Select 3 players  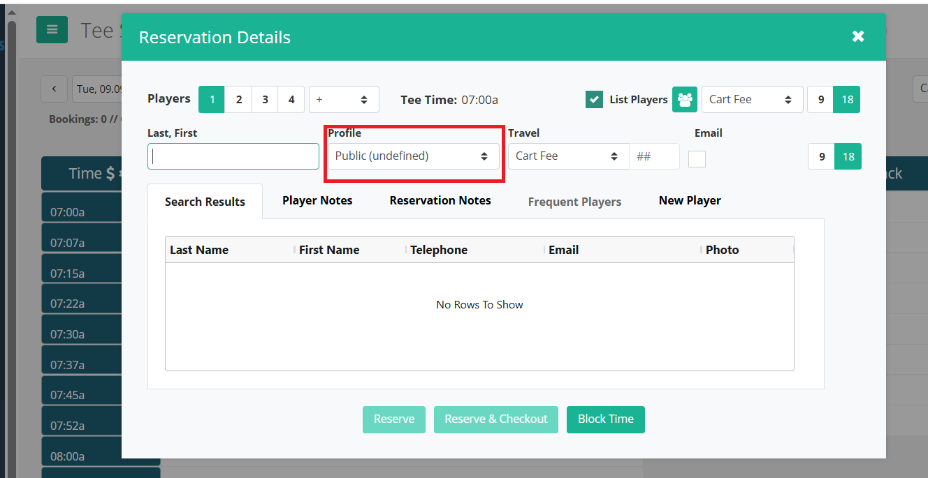(265, 100)
